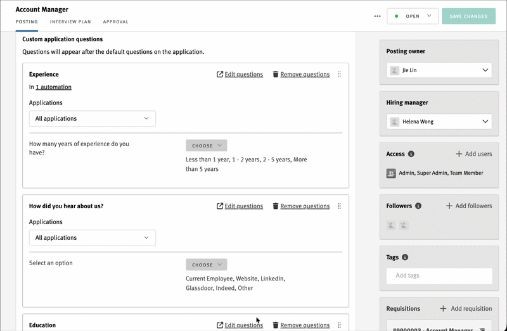
Task: Click the Add tags input field
Action: (439, 276)
